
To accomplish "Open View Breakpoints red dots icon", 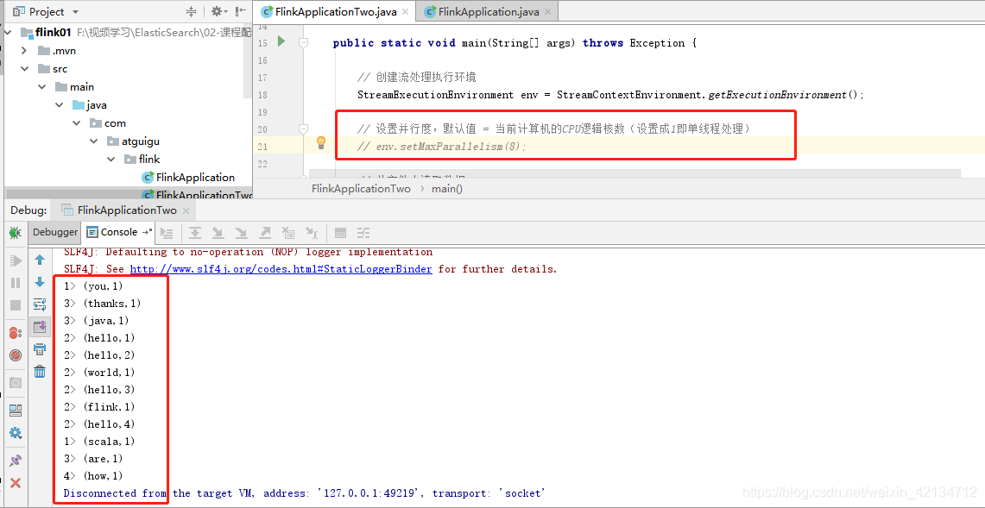I will 16,333.
